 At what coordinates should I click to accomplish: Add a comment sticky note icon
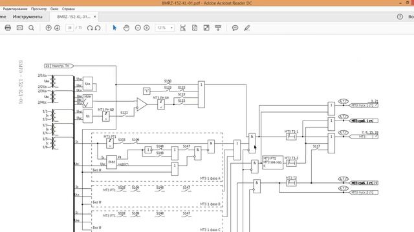[235, 28]
